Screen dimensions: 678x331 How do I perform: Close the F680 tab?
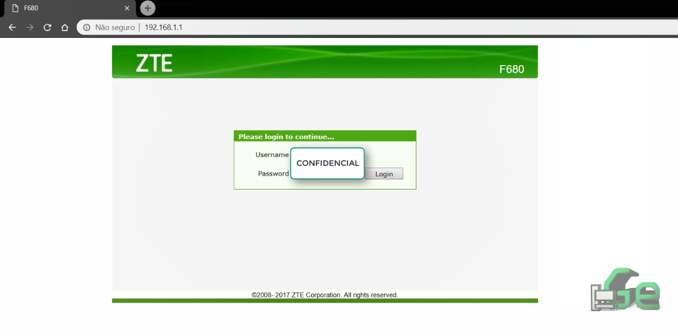coord(127,9)
